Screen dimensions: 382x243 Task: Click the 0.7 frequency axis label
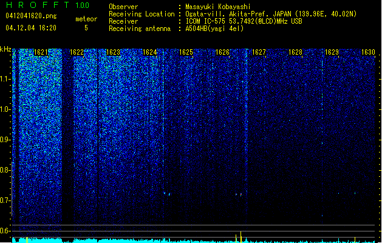point(5,200)
